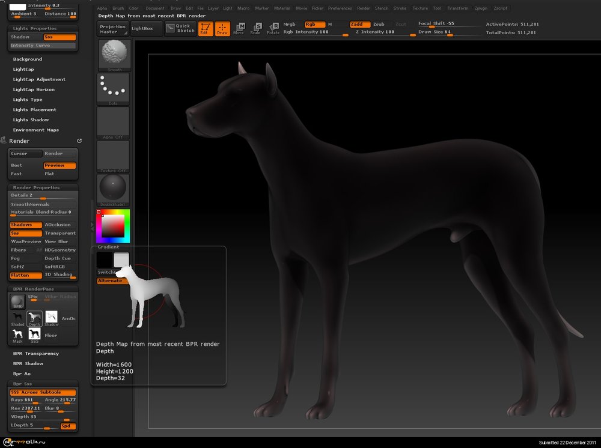Screen dimensions: 601x448
Task: Select the Scale tool icon
Action: [256, 28]
